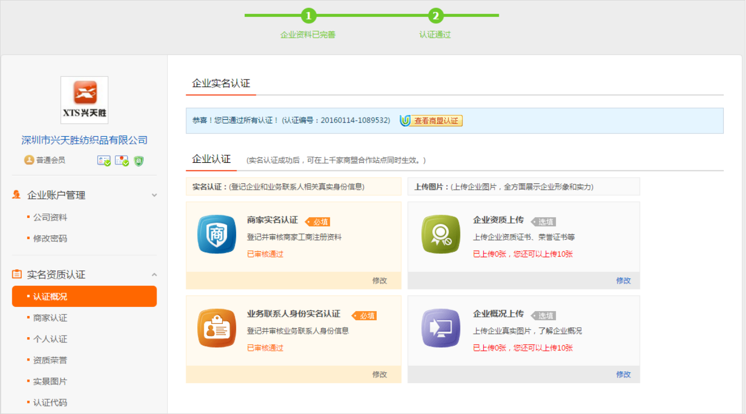Click the orange 业务联系人 ID badge icon
Viewport: 746px width, 414px height.
(x=216, y=328)
